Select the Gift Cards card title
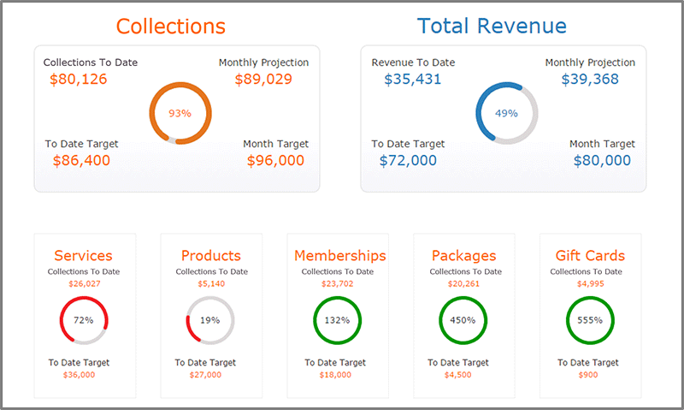The width and height of the screenshot is (684, 410). coord(590,256)
